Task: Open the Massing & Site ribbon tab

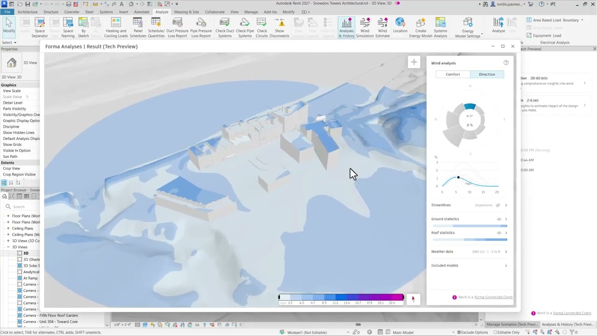Action: click(187, 12)
